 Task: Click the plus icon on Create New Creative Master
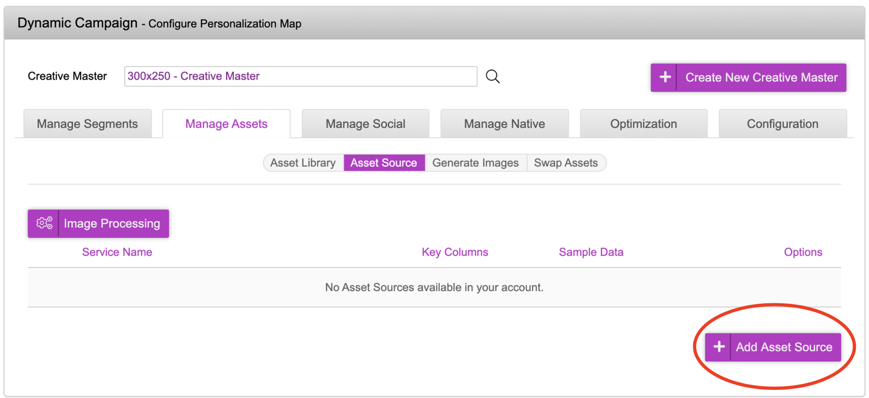(x=664, y=78)
